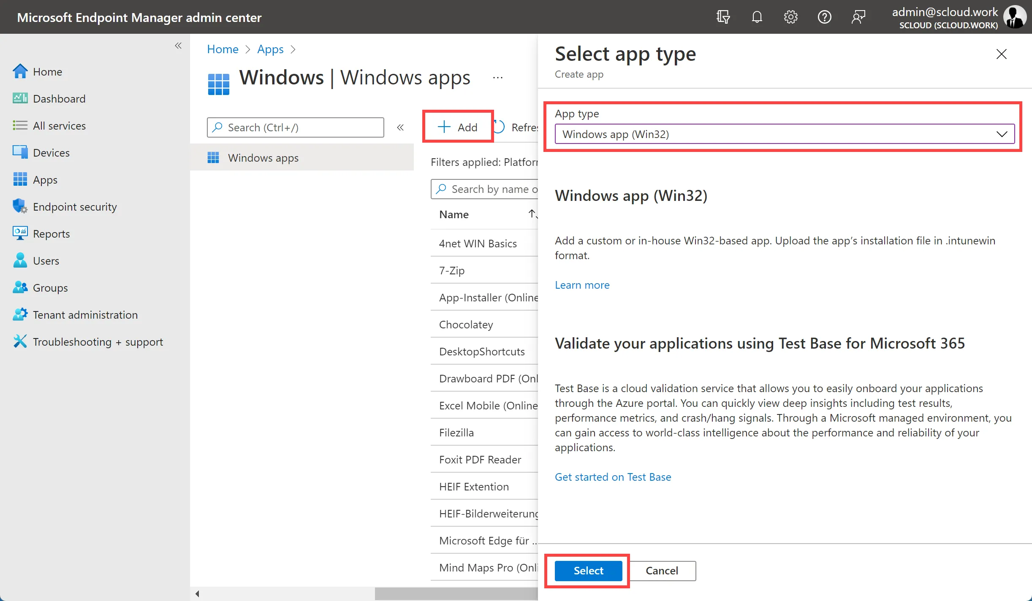Viewport: 1032px width, 601px height.
Task: Open the help question mark icon
Action: point(824,17)
